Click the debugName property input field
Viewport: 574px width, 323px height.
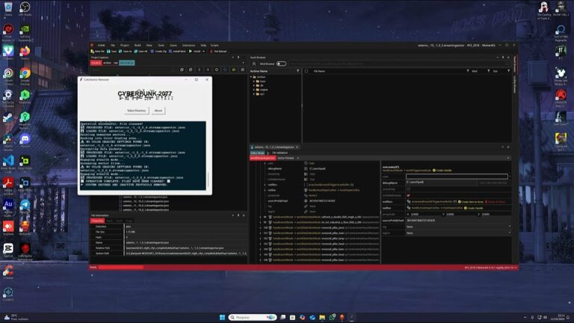441,182
